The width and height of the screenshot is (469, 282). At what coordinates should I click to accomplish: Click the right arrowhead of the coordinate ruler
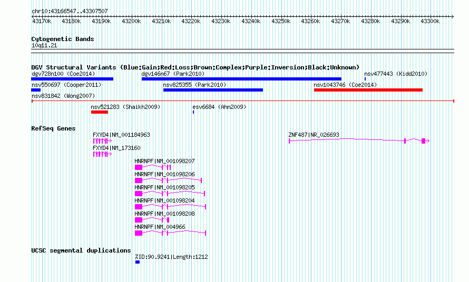[x=453, y=17]
